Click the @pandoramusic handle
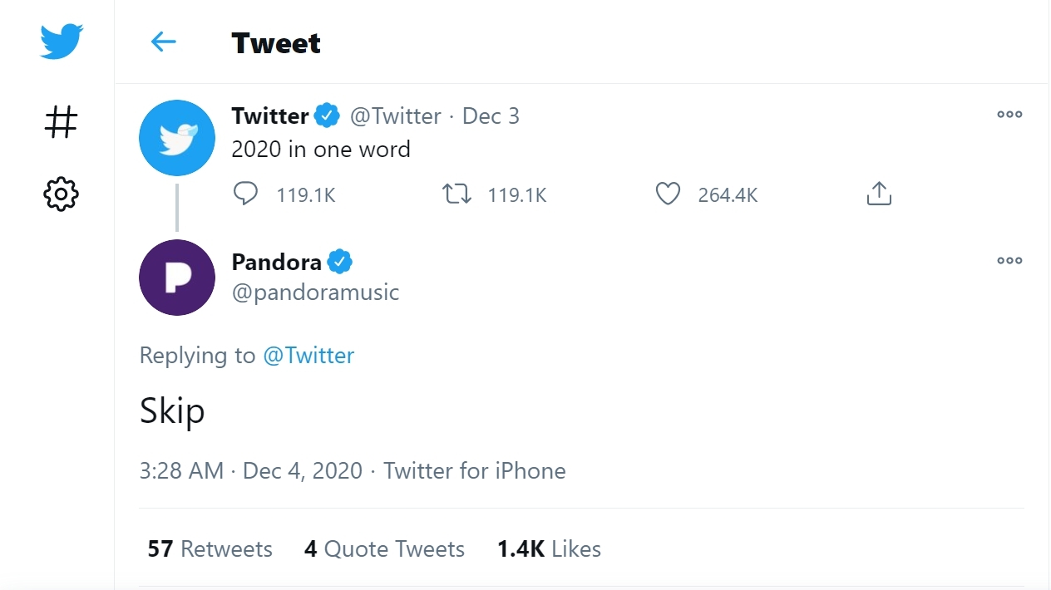The height and width of the screenshot is (590, 1051). click(x=315, y=293)
